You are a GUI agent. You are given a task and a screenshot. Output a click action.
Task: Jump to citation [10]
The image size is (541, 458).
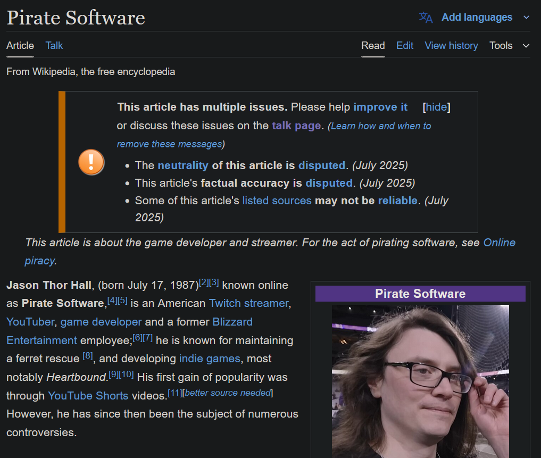tap(126, 374)
